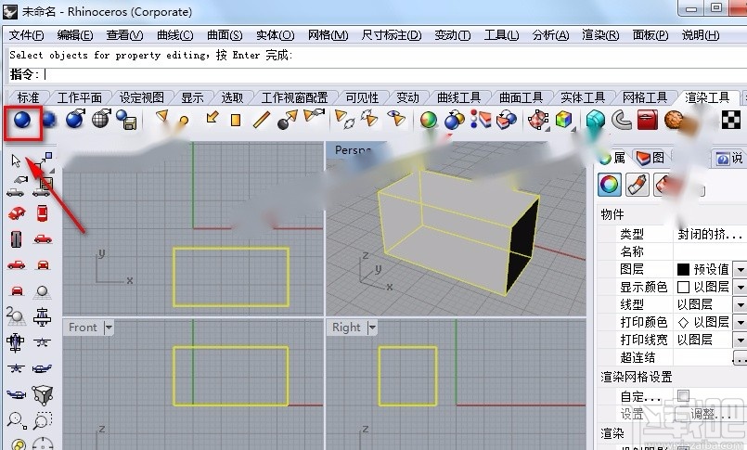This screenshot has height=450, width=747.
Task: Open the Right viewport menu arrow
Action: click(372, 328)
